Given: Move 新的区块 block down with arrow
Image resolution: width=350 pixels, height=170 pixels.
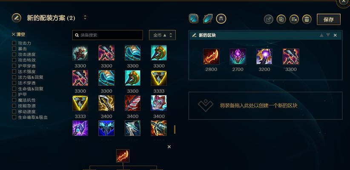Looking at the screenshot, I should click(x=328, y=35).
